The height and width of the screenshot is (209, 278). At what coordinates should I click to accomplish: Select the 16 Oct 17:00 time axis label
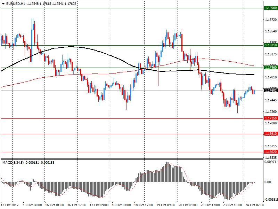[x=77, y=205]
